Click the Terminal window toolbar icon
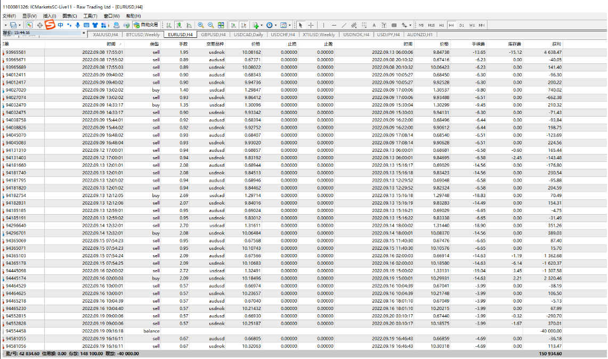 (x=116, y=25)
